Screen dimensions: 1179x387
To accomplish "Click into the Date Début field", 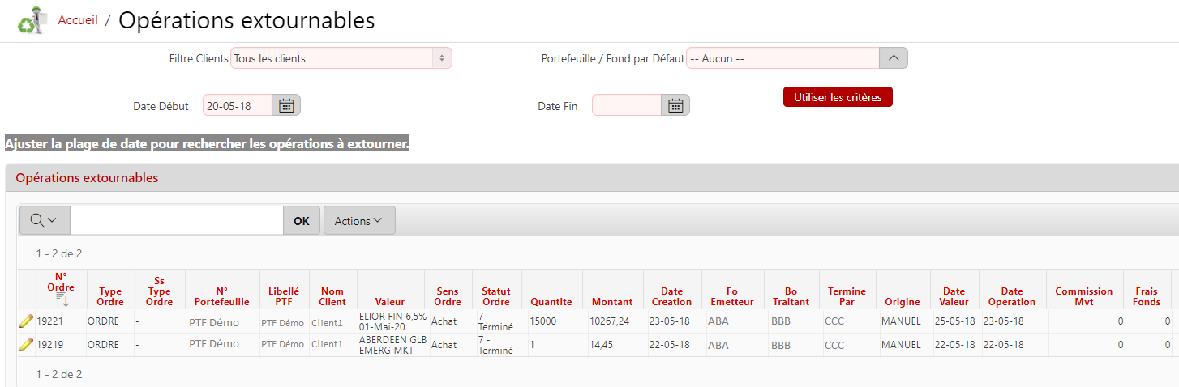I will (237, 105).
